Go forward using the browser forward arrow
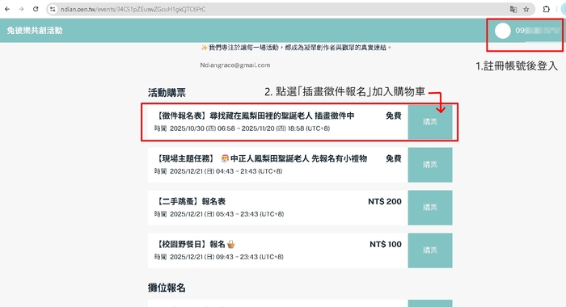566x307 pixels. [x=21, y=9]
